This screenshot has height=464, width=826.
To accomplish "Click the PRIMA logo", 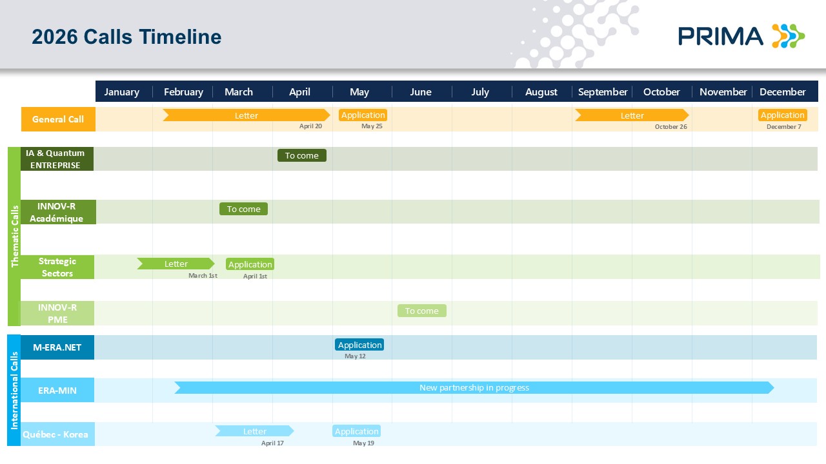I will pyautogui.click(x=741, y=36).
